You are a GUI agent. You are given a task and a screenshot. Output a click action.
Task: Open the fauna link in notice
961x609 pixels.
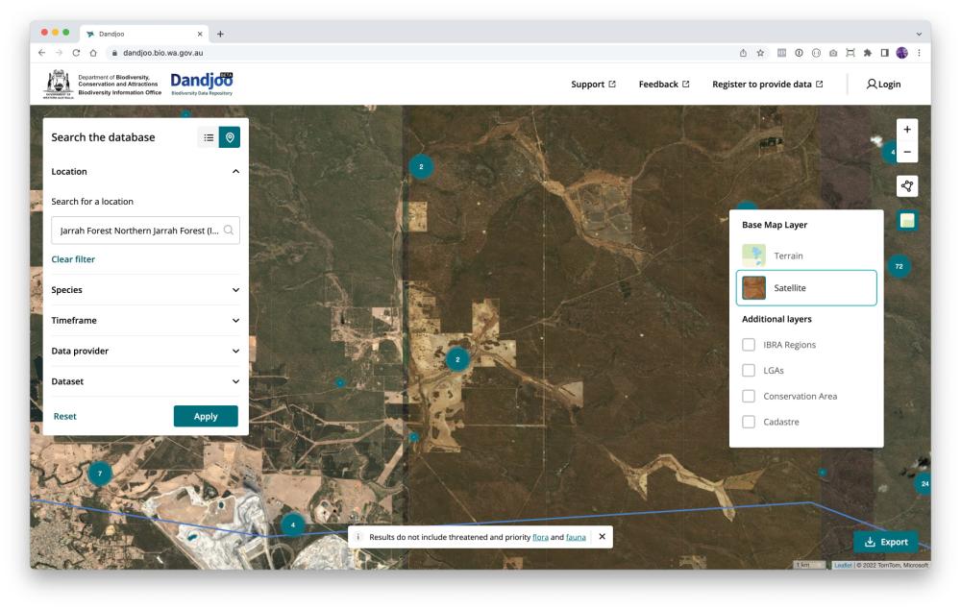coord(576,537)
